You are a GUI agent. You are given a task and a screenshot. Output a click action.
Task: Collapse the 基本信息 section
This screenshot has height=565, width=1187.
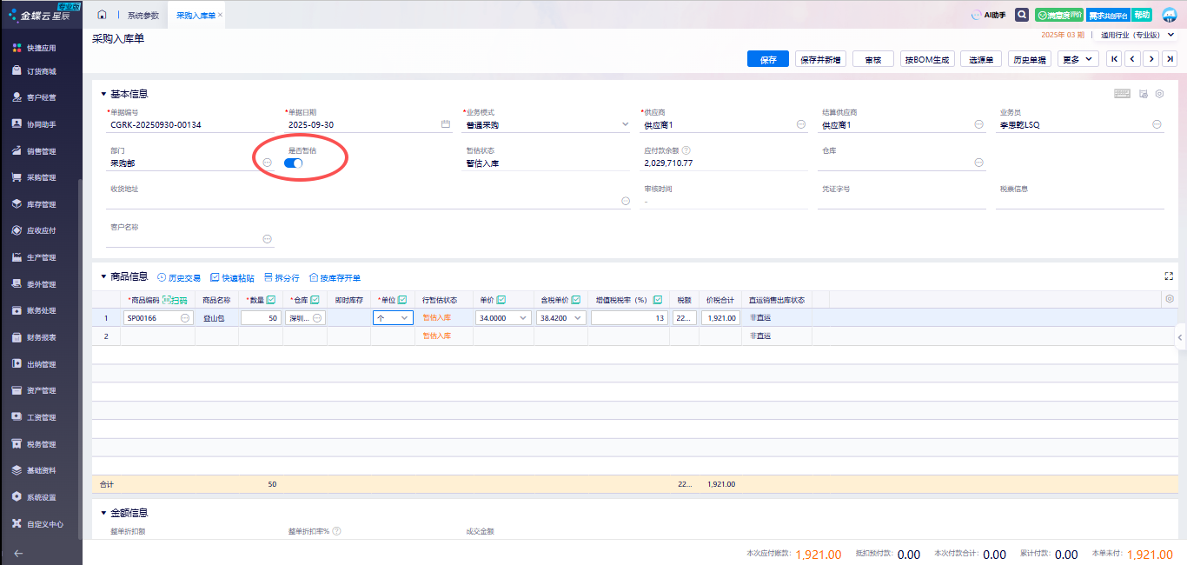point(103,94)
